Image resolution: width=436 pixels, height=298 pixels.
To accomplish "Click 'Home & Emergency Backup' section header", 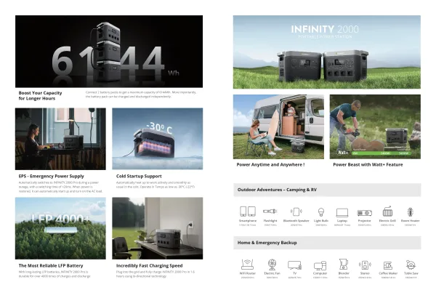I will 327,243.
